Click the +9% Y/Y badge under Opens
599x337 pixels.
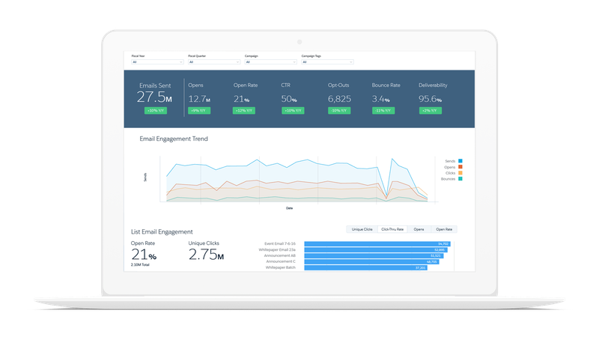(199, 110)
